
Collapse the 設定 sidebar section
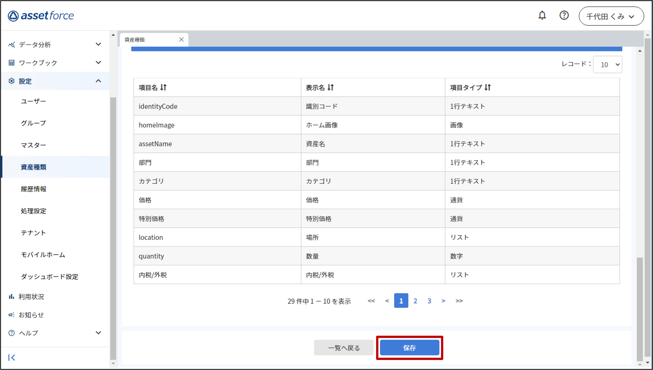point(98,81)
